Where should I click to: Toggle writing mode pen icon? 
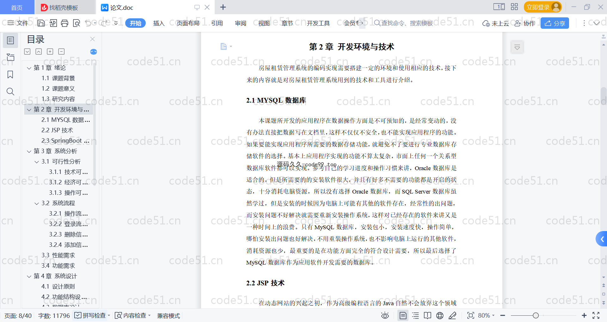click(452, 315)
